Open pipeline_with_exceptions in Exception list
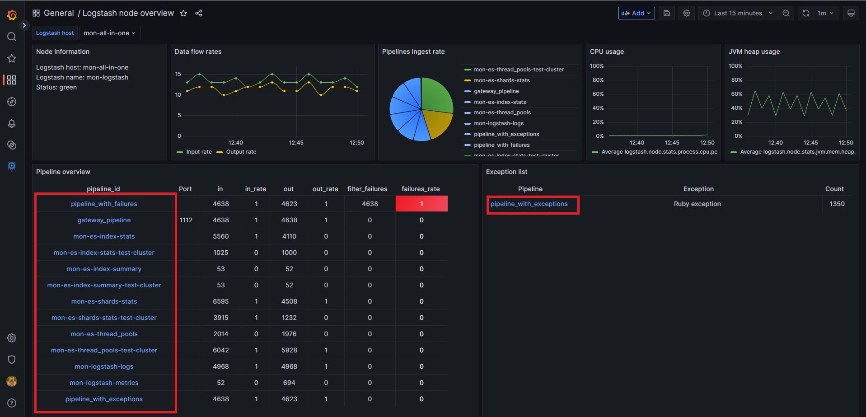Image resolution: width=866 pixels, height=417 pixels. click(529, 204)
